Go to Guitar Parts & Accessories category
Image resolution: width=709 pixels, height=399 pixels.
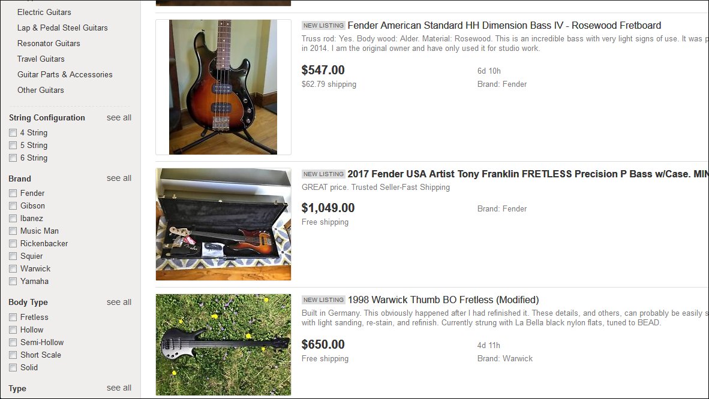(65, 74)
